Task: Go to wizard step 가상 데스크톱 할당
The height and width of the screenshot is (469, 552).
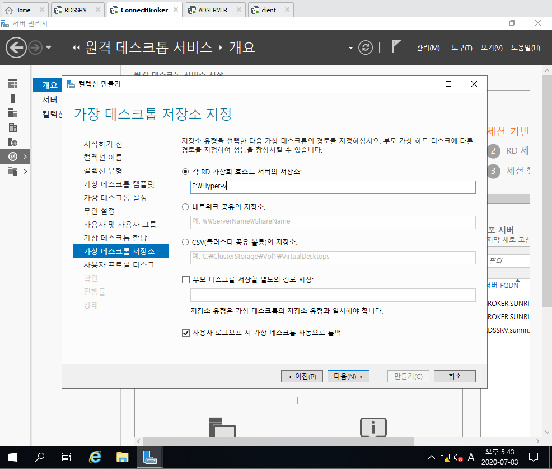Action: pos(115,238)
